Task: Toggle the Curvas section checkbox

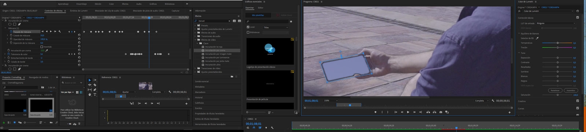Action: 578,108
